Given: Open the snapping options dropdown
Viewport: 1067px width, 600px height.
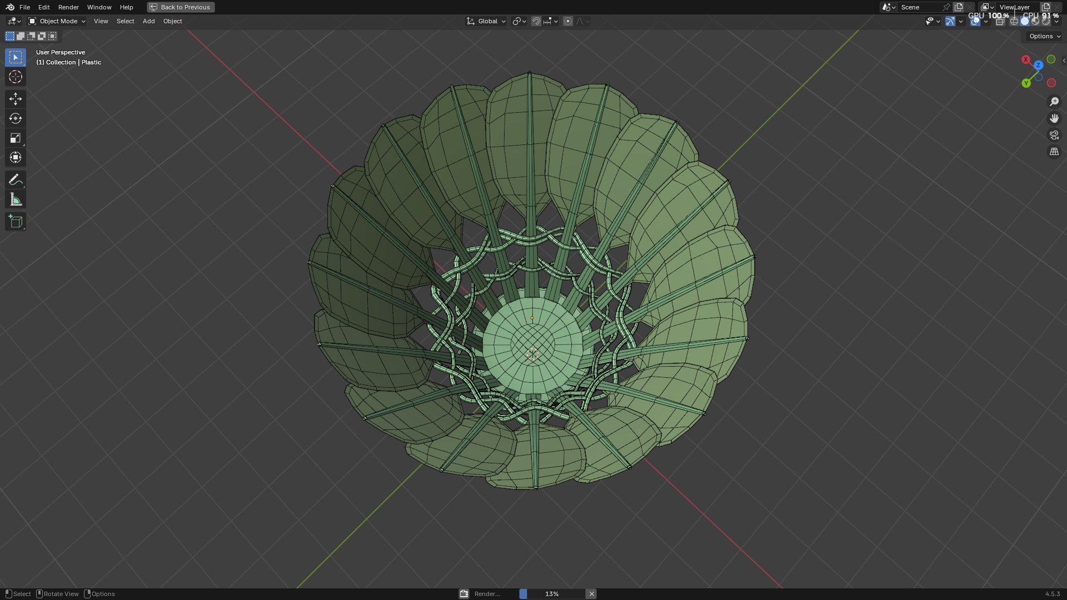Looking at the screenshot, I should point(551,21).
